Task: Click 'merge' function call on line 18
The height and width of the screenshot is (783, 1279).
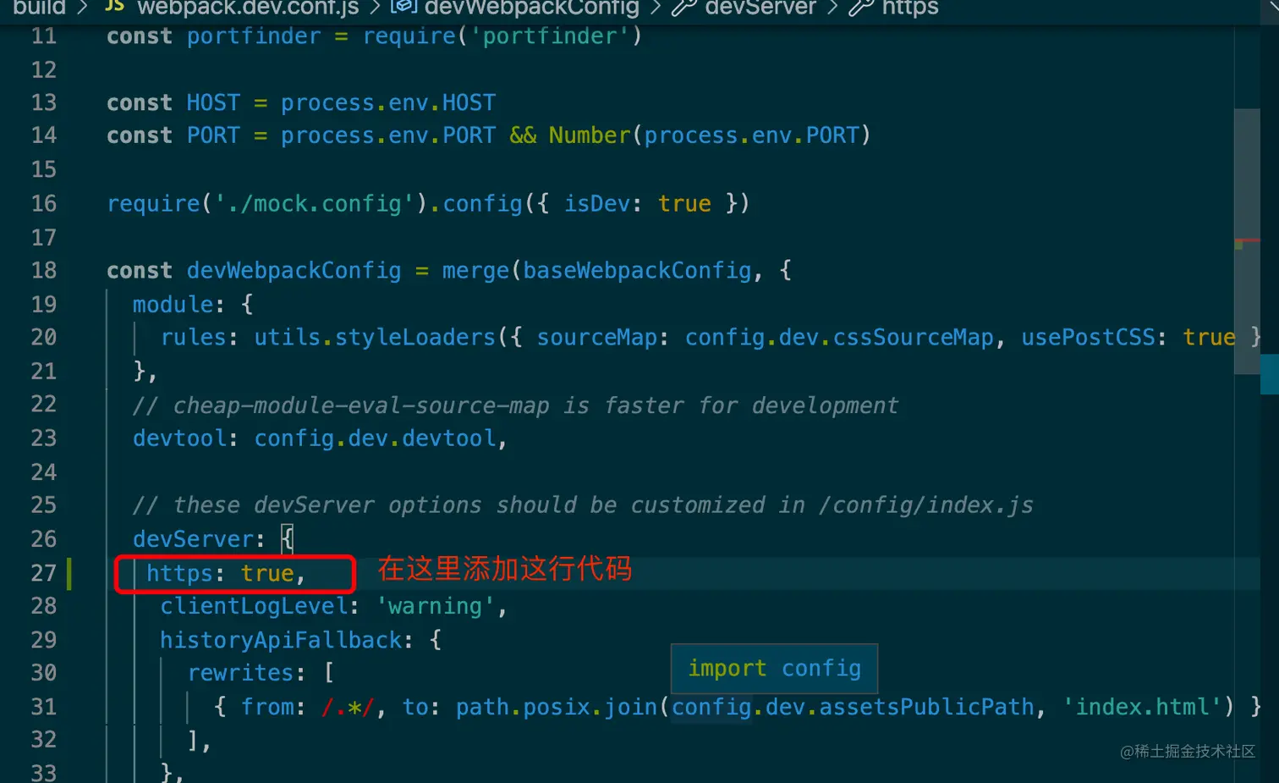Action: point(475,270)
